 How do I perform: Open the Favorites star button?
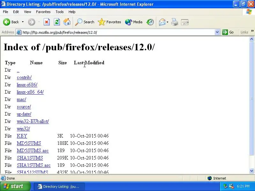pos(109,22)
